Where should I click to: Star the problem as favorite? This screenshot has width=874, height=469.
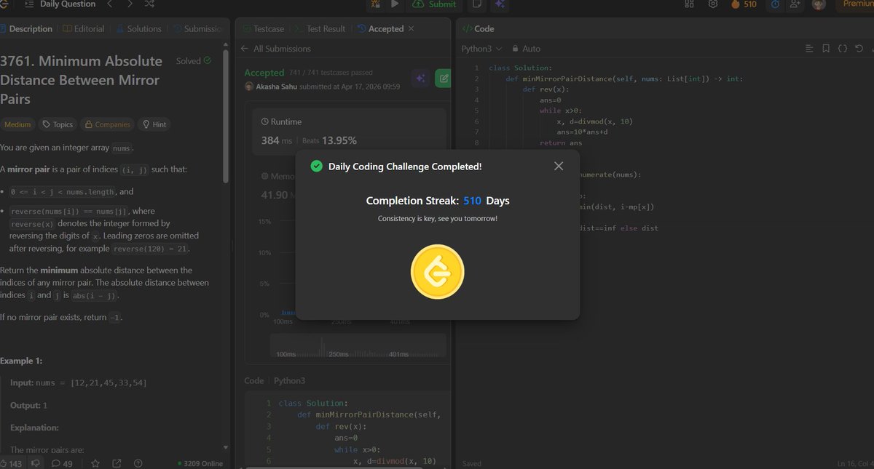(x=94, y=464)
